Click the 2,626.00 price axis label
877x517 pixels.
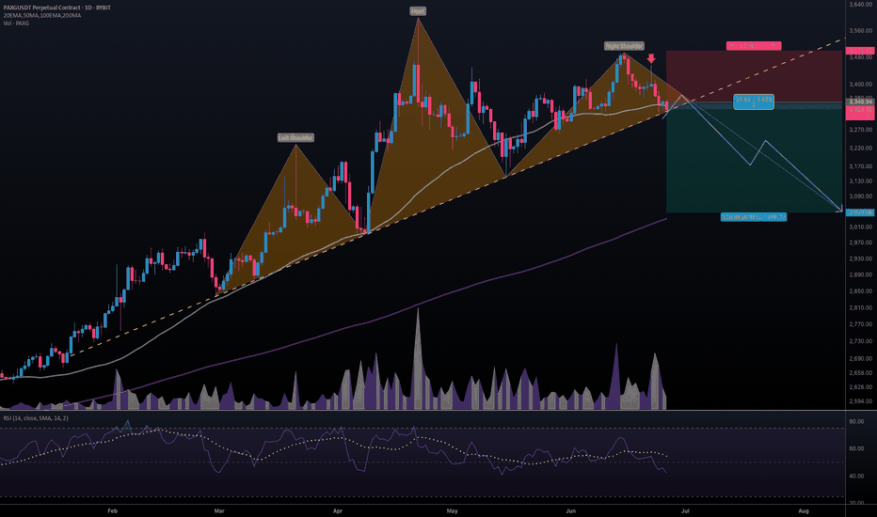tap(860, 386)
